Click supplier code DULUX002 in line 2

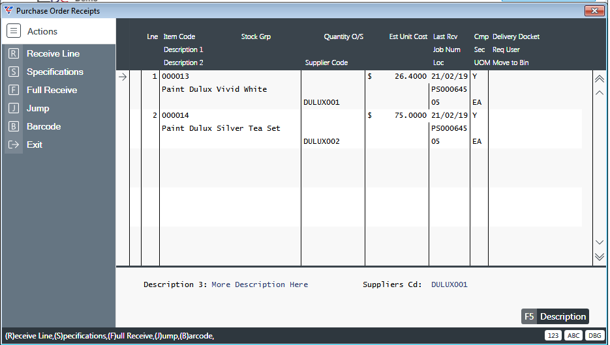tap(322, 141)
